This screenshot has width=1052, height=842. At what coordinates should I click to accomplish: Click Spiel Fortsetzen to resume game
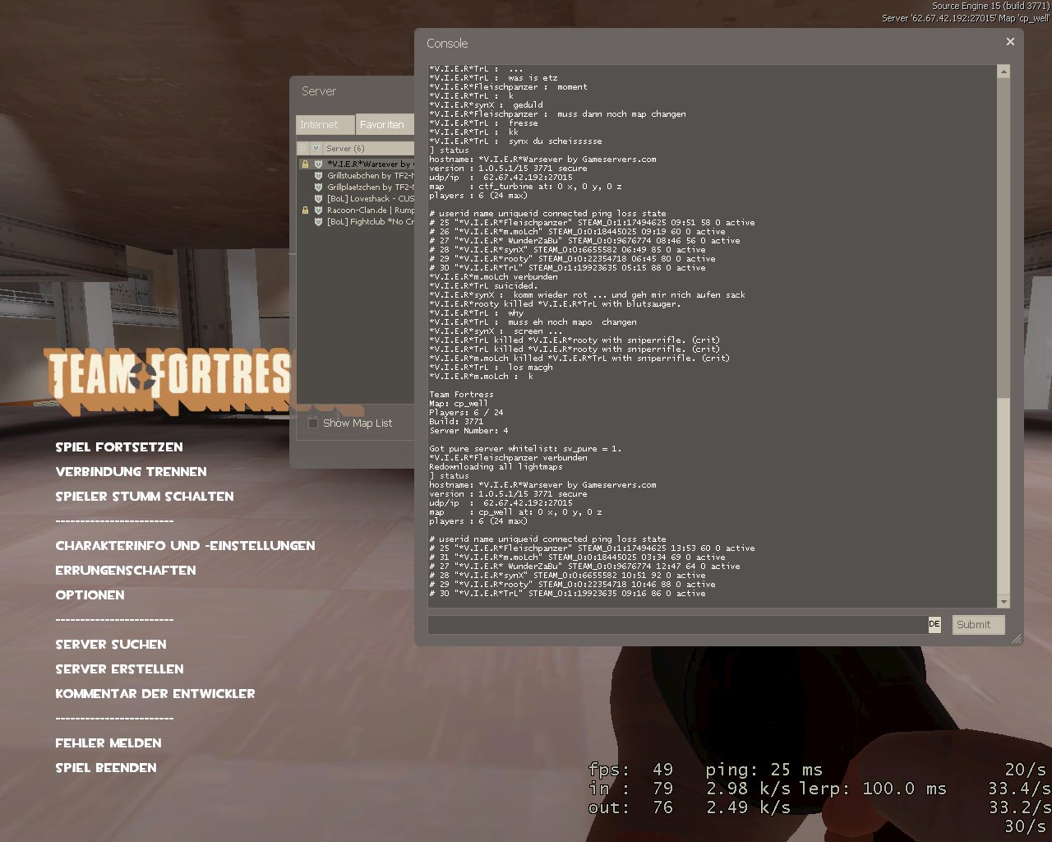[119, 446]
